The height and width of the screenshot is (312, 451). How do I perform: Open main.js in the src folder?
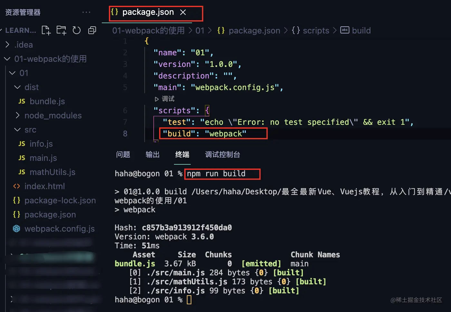point(43,158)
